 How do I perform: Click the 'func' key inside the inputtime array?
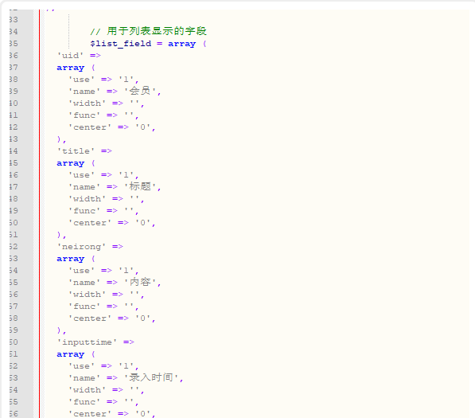[84, 401]
